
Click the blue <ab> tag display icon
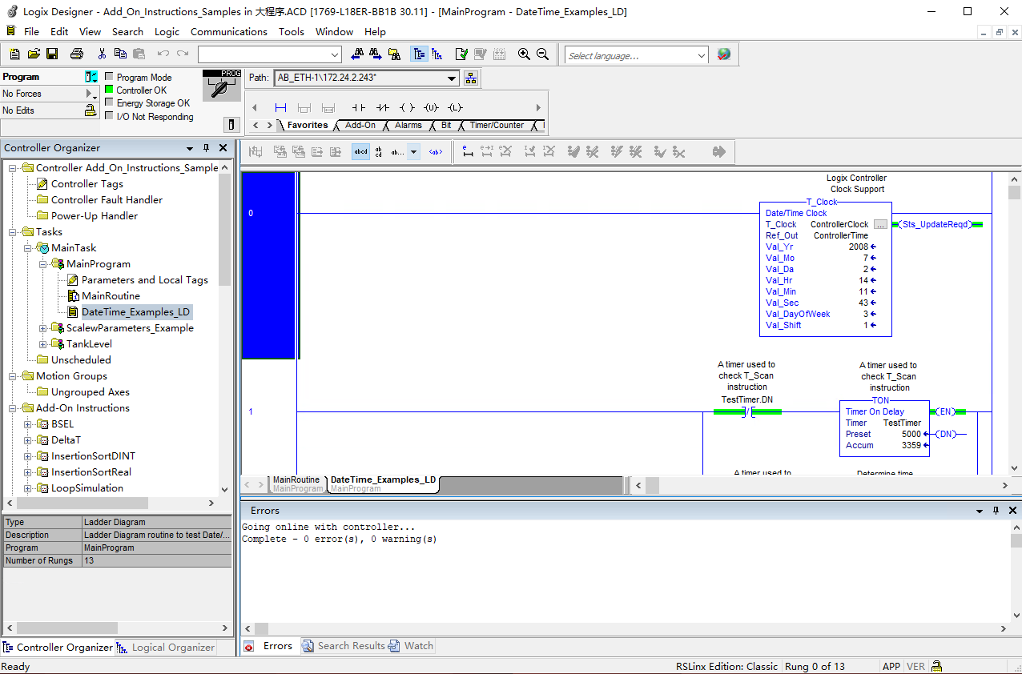[436, 151]
